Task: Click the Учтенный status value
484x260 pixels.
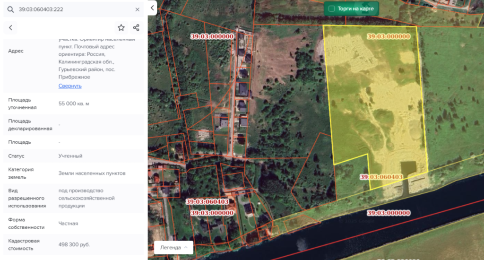Action: tap(70, 156)
